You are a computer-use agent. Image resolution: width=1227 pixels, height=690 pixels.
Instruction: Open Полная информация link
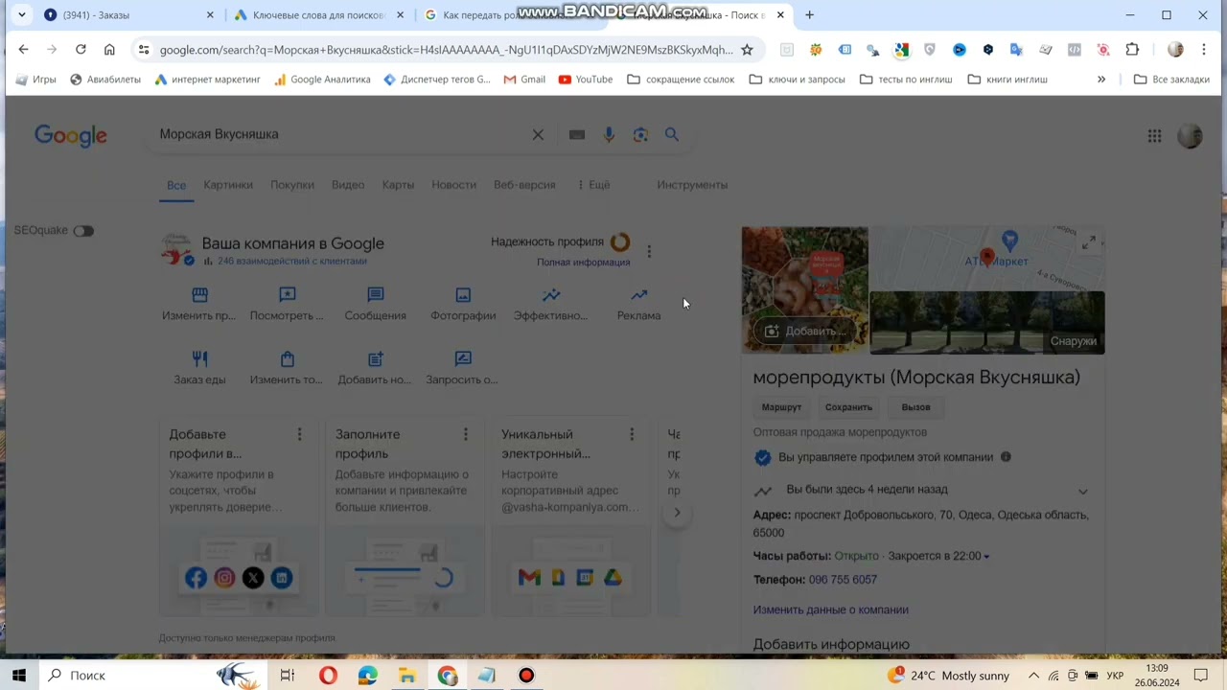584,263
